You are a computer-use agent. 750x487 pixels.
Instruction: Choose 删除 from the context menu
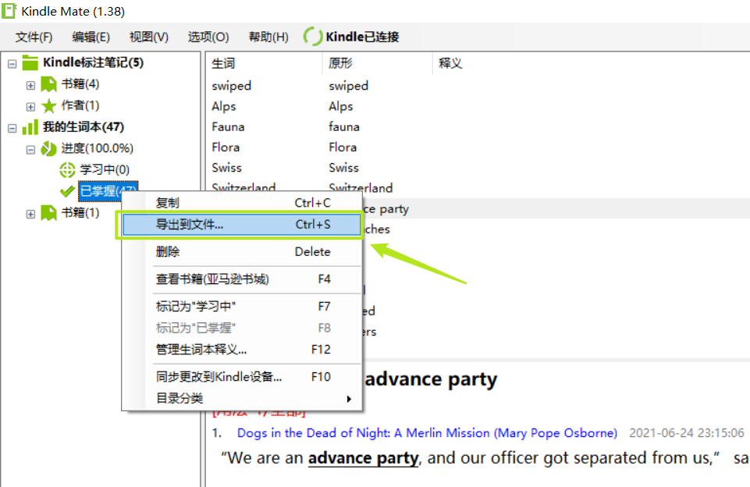pos(242,251)
